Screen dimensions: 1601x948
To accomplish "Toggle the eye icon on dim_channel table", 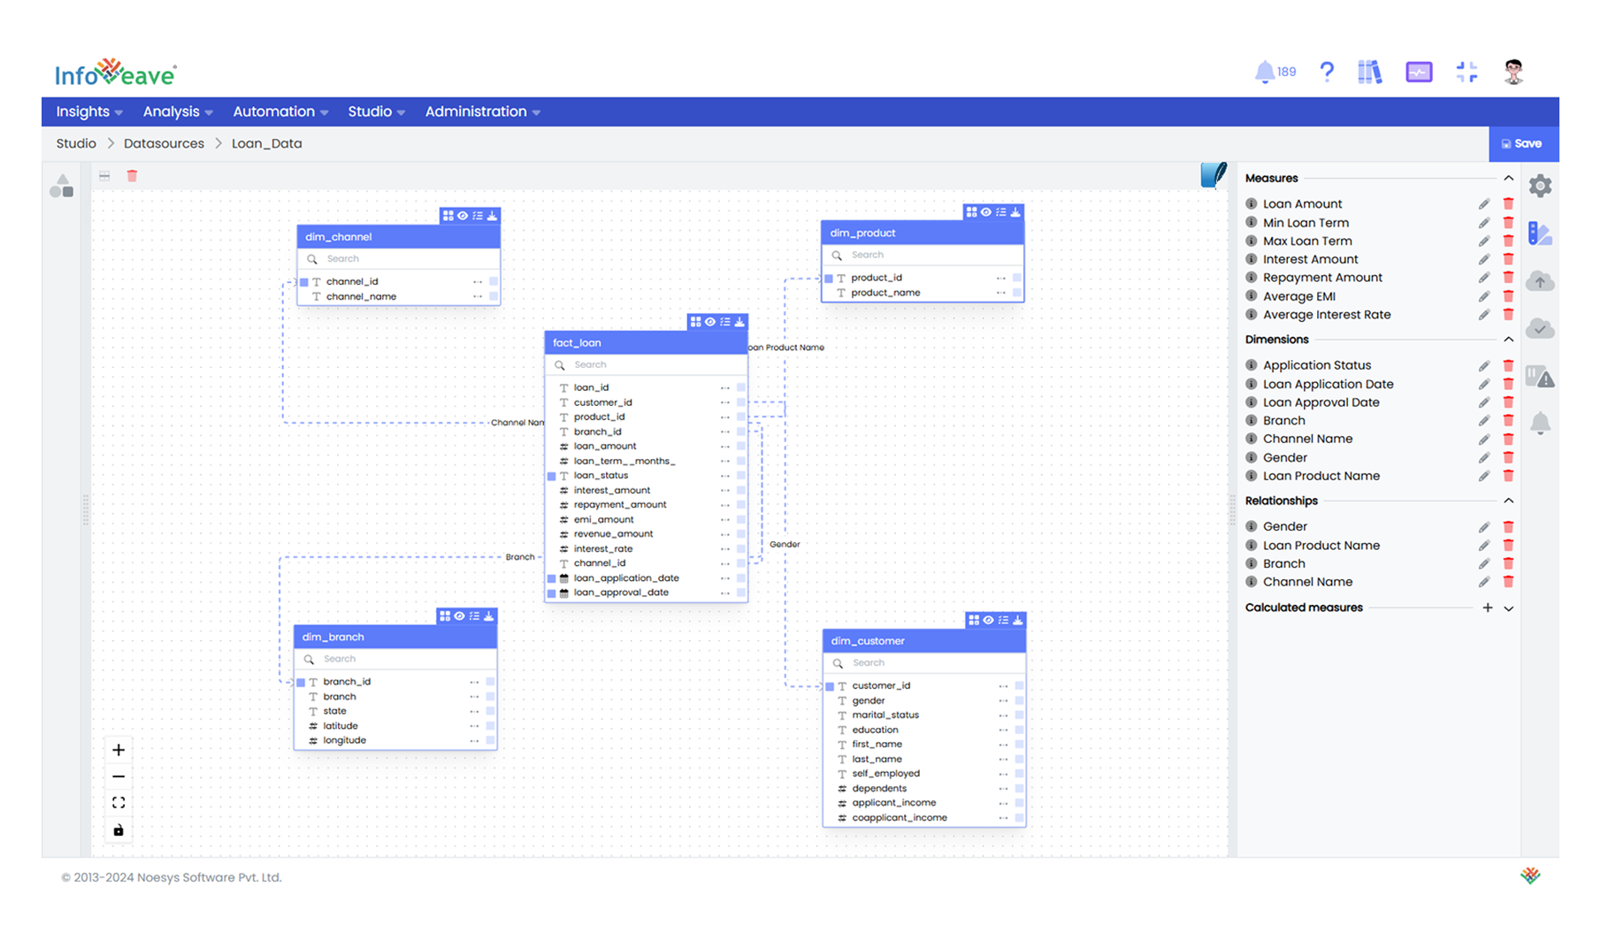I will click(x=463, y=216).
